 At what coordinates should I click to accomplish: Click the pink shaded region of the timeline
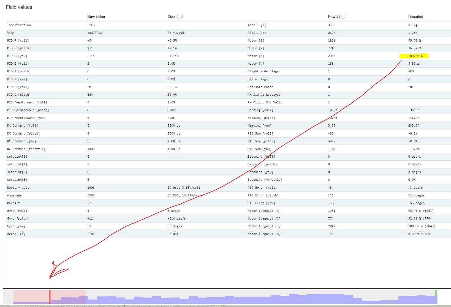69,294
